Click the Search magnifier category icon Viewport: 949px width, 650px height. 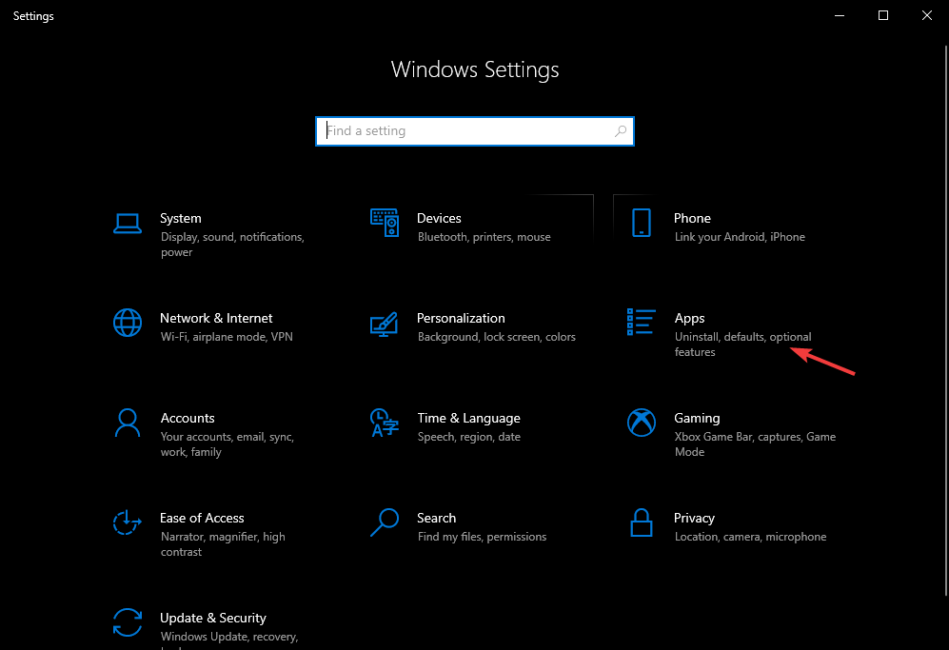click(x=385, y=522)
